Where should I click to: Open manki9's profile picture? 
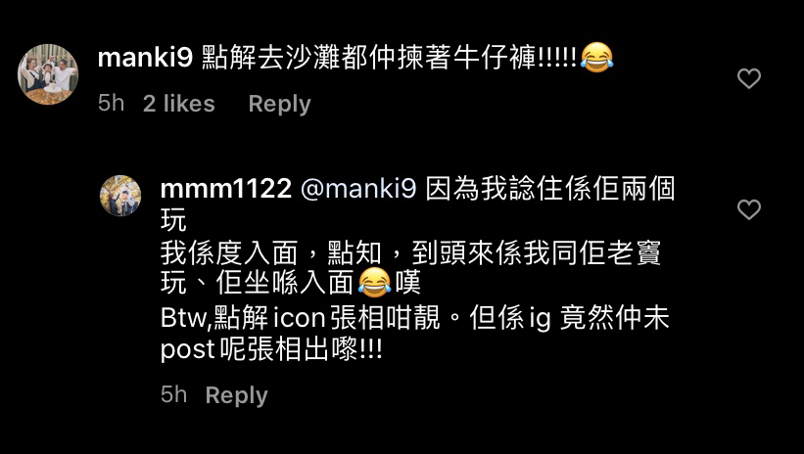(48, 74)
